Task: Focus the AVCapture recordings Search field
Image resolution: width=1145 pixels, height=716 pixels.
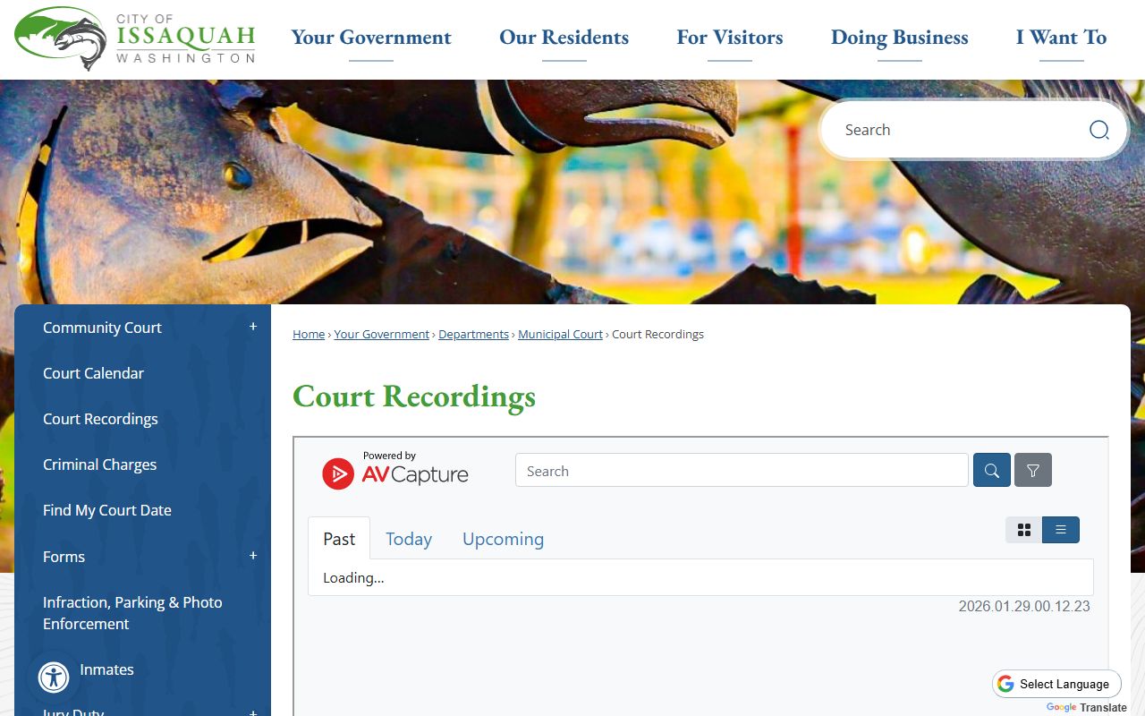Action: (742, 471)
